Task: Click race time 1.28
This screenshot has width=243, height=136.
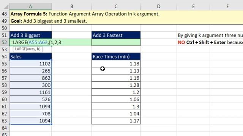Action: pyautogui.click(x=116, y=85)
